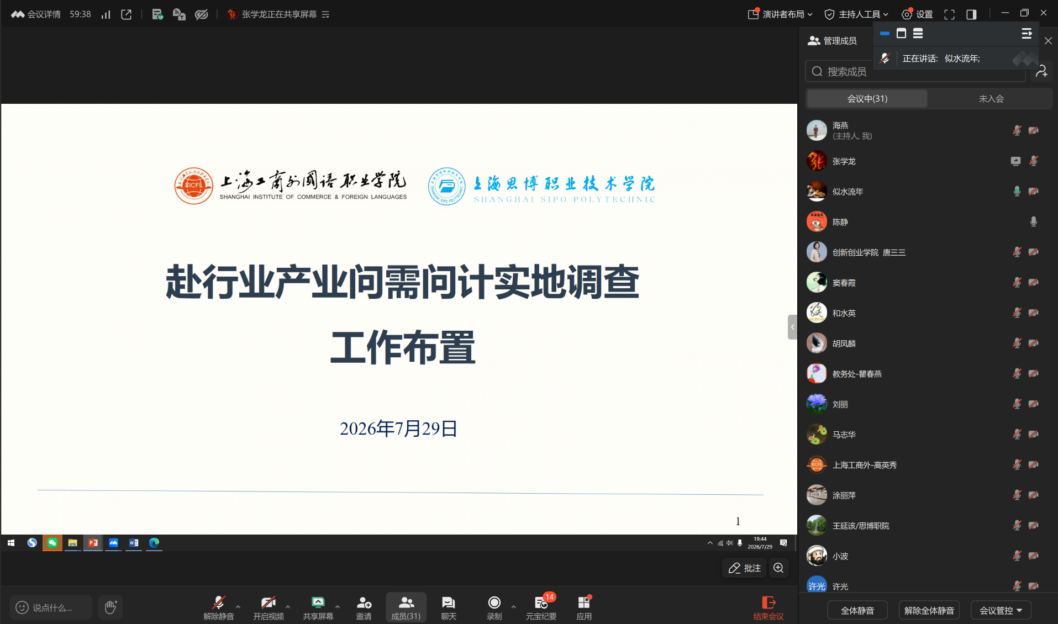Image resolution: width=1058 pixels, height=624 pixels.
Task: Click the screen-sharing icon in 张学龙's row
Action: point(1015,161)
